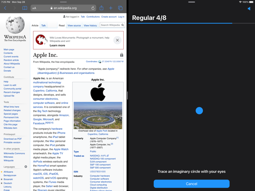Open Recent changes link
This screenshot has height=191, width=255.
(12, 92)
